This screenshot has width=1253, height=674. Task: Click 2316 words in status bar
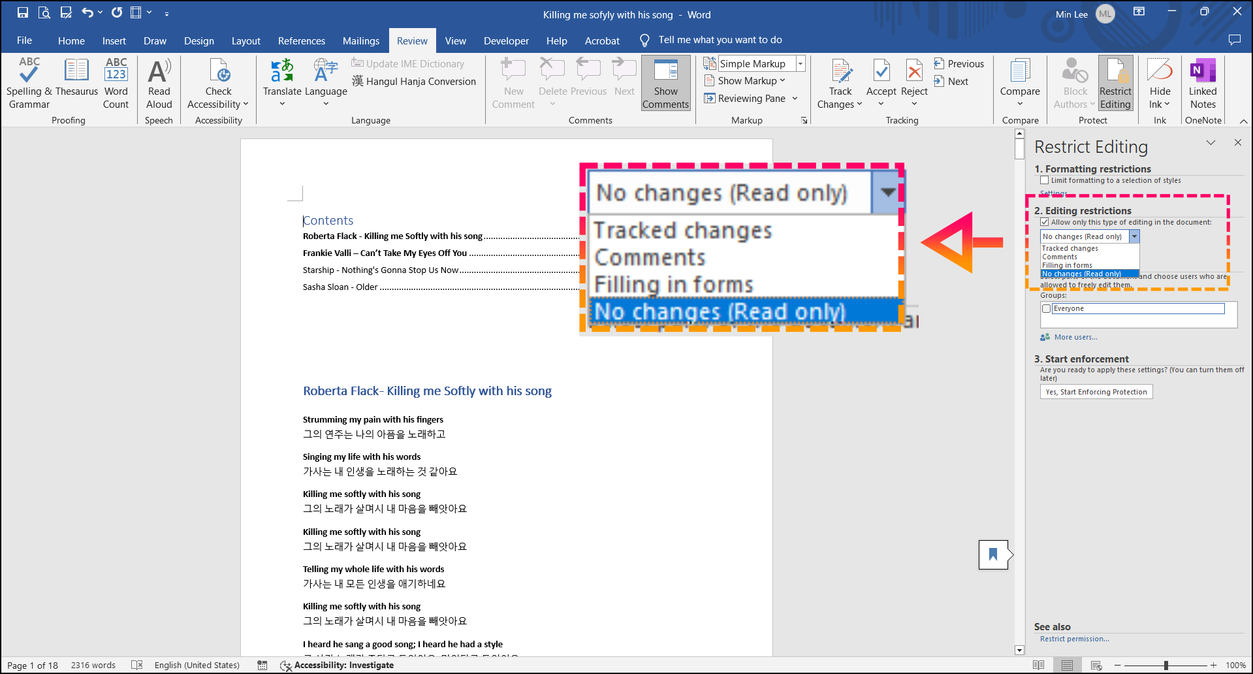pyautogui.click(x=93, y=666)
